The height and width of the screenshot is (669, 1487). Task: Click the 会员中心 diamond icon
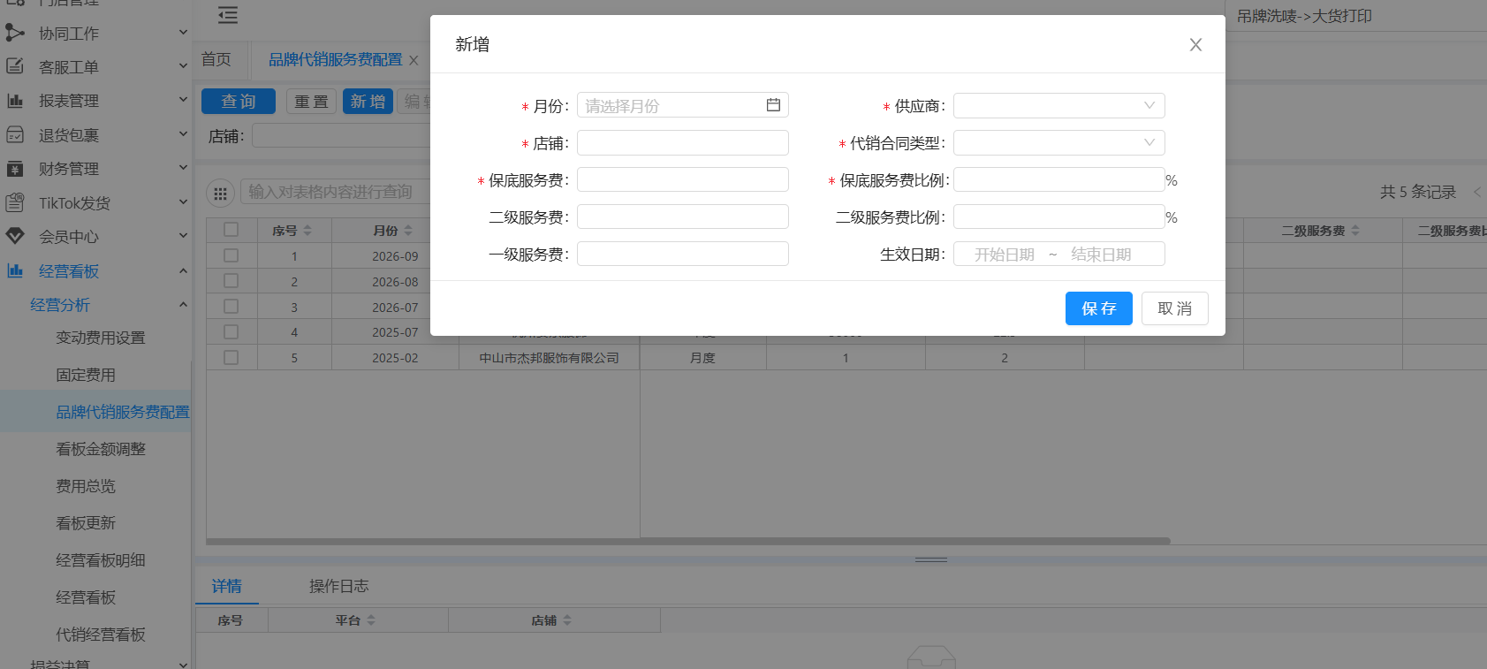15,237
